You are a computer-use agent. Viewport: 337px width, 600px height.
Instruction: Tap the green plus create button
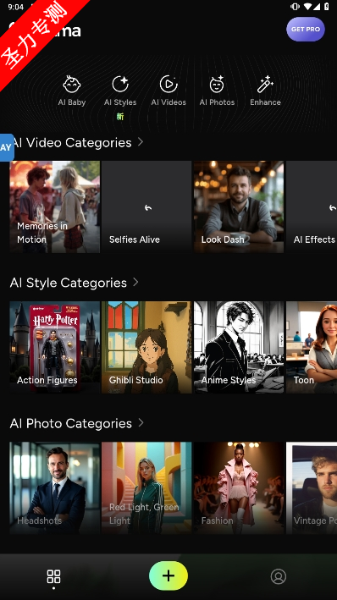168,575
